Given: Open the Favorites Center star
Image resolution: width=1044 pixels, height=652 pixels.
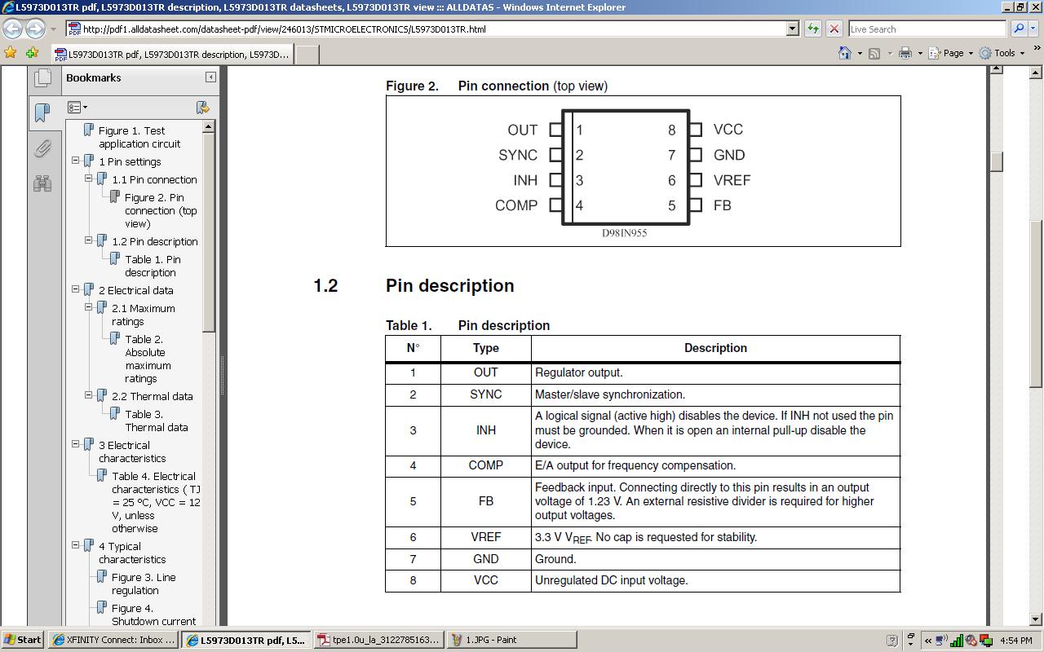Looking at the screenshot, I should (11, 53).
